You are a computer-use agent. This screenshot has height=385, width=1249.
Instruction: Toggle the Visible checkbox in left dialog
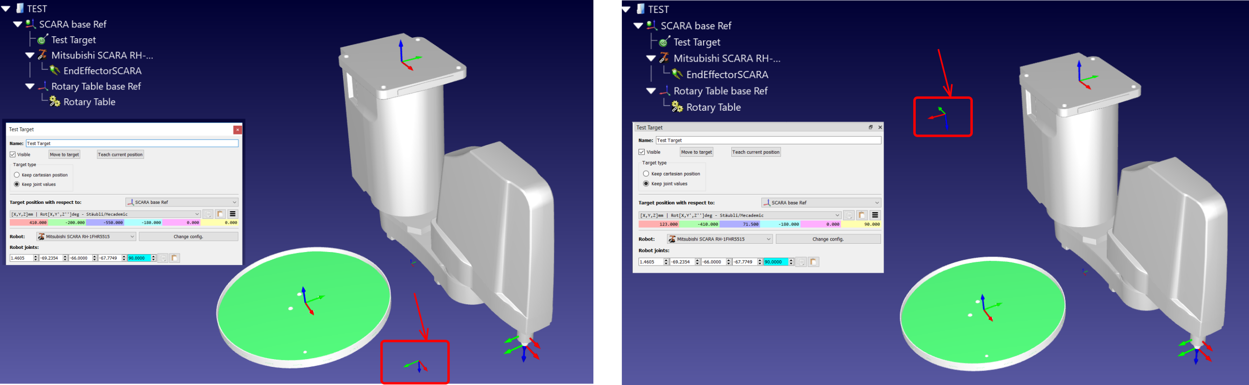pyautogui.click(x=13, y=155)
